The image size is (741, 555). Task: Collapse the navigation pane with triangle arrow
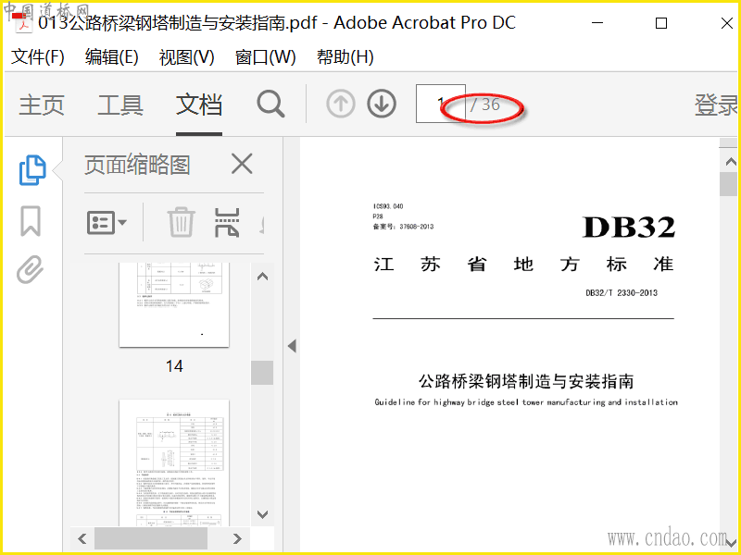pyautogui.click(x=292, y=346)
